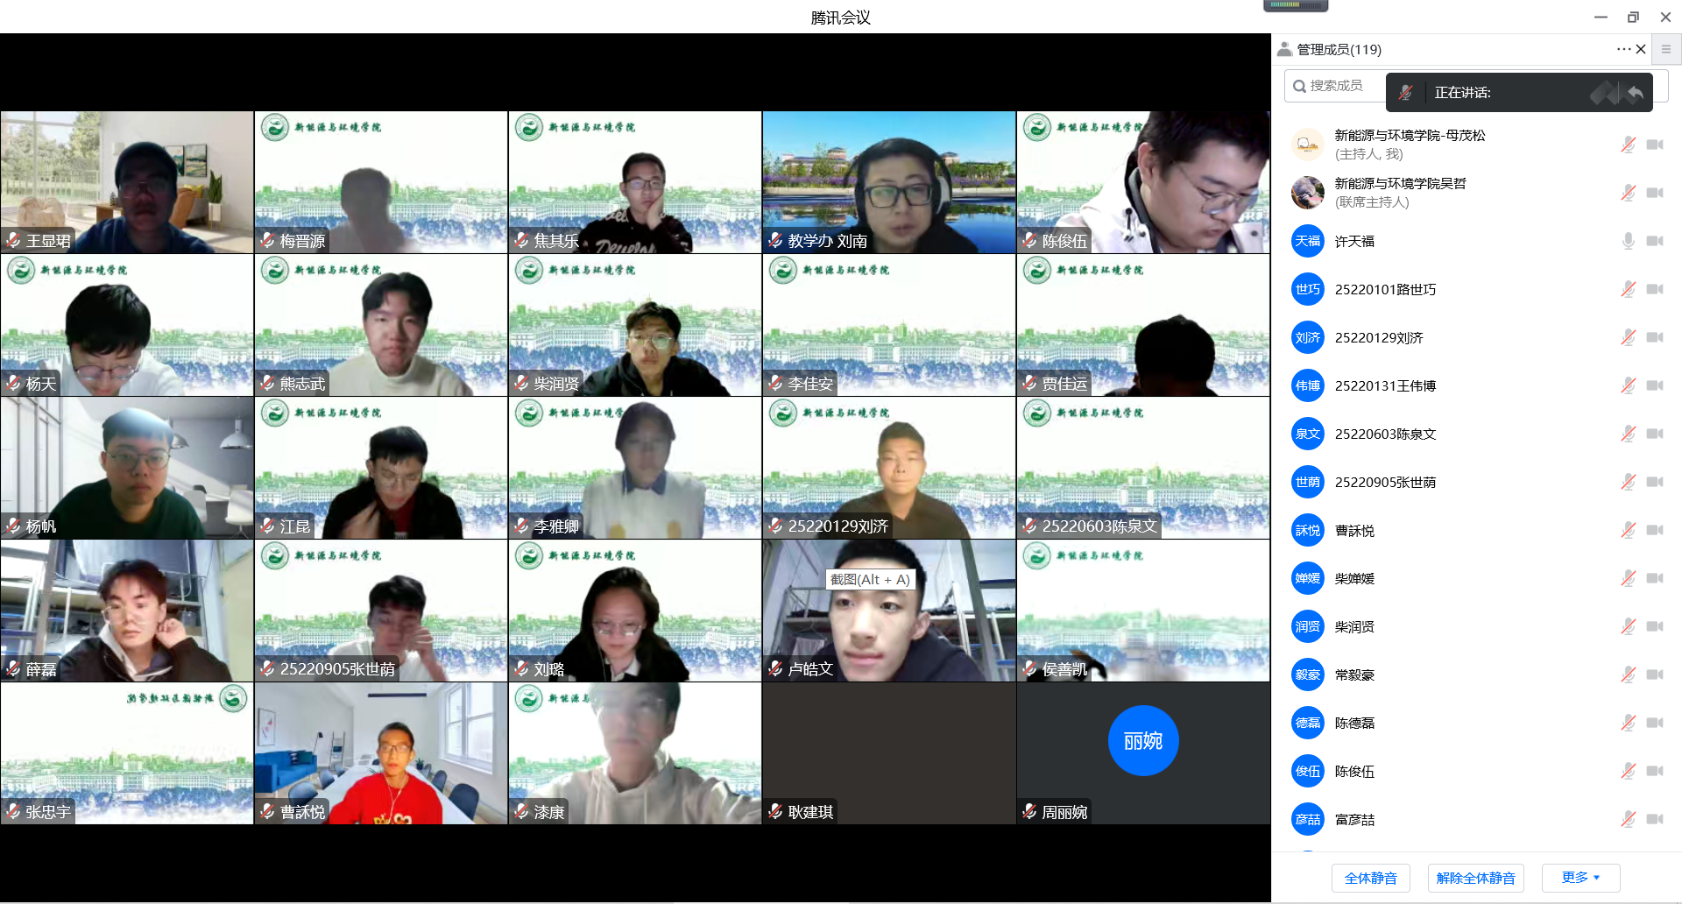This screenshot has width=1682, height=904.
Task: Click the camera icon beside 25220129刘济
Action: point(1654,337)
